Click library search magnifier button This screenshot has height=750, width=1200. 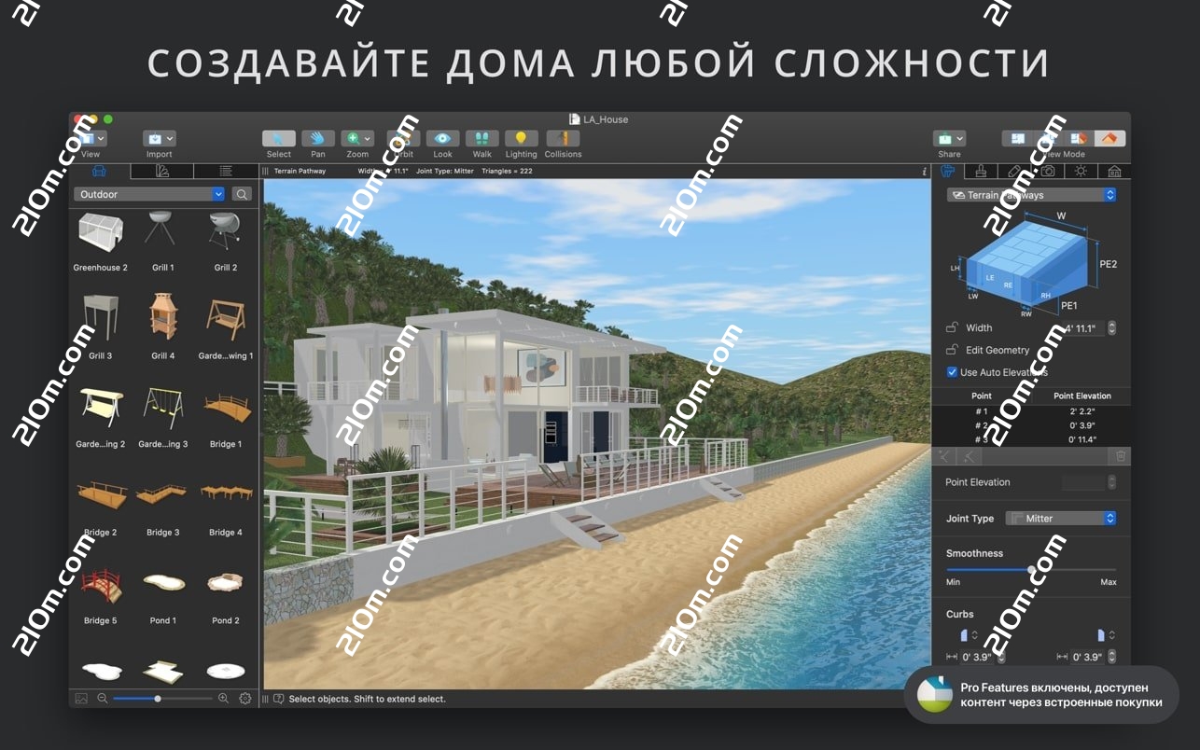pos(242,194)
